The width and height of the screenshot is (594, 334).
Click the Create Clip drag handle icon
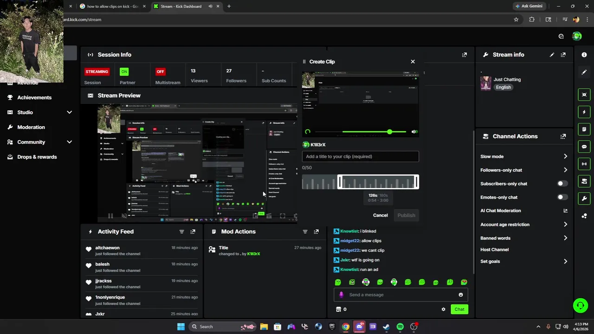(x=304, y=62)
